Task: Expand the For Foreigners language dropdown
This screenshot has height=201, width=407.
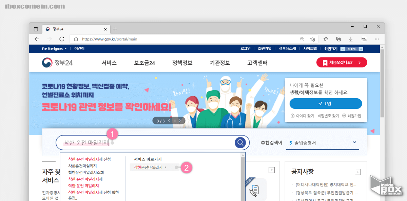Action: [x=54, y=49]
